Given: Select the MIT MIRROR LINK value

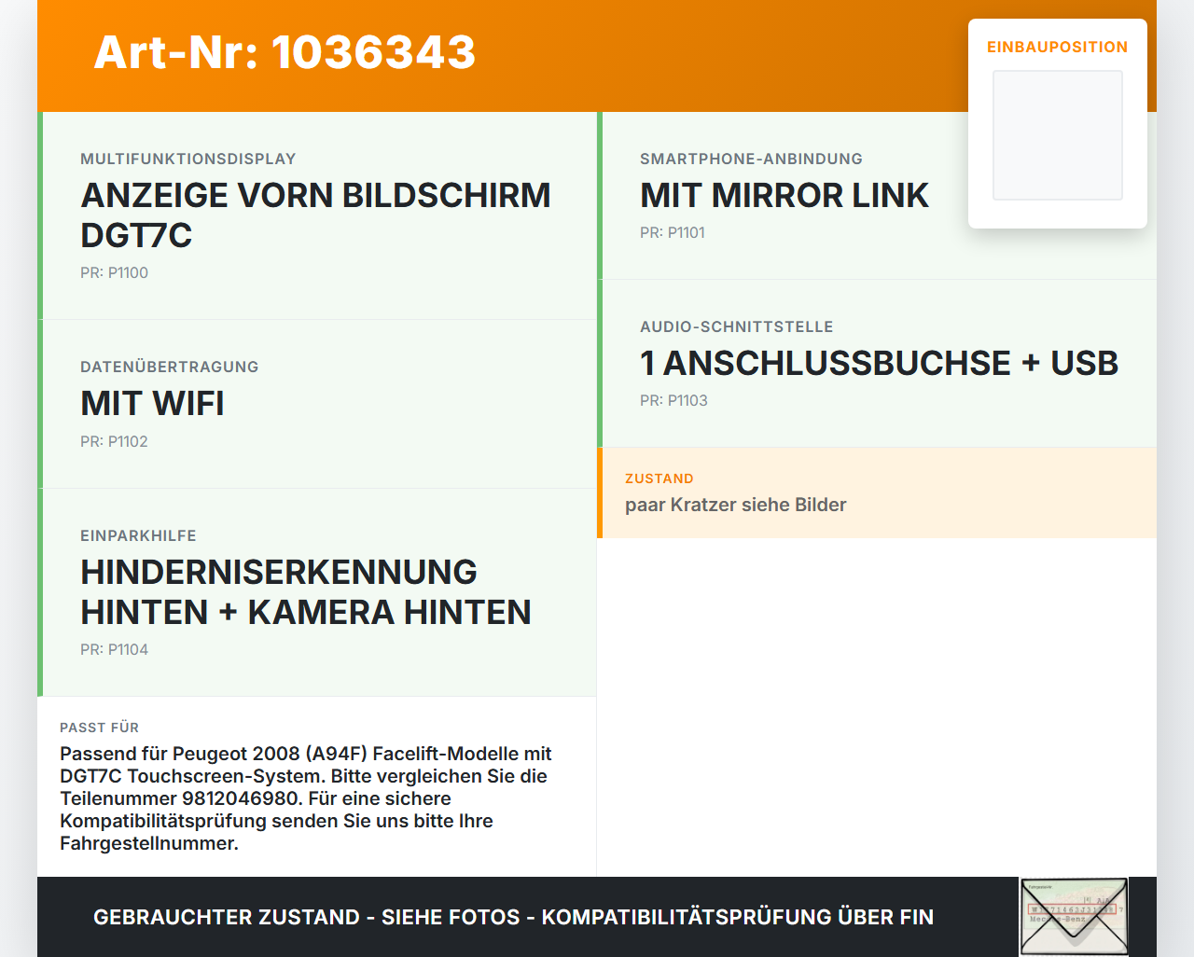Looking at the screenshot, I should coord(784,196).
